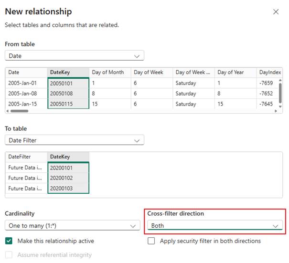Viewport: 289px width, 263px height.
Task: Expand the Cardinality dropdown
Action: point(73,226)
